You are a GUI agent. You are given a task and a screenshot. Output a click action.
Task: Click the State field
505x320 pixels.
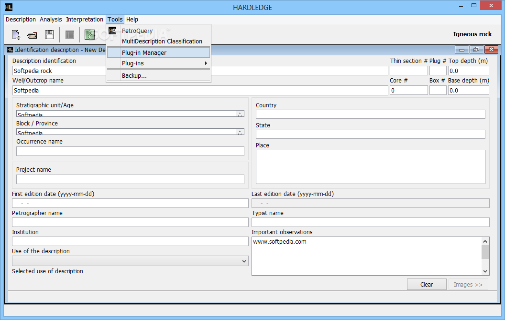tap(370, 134)
